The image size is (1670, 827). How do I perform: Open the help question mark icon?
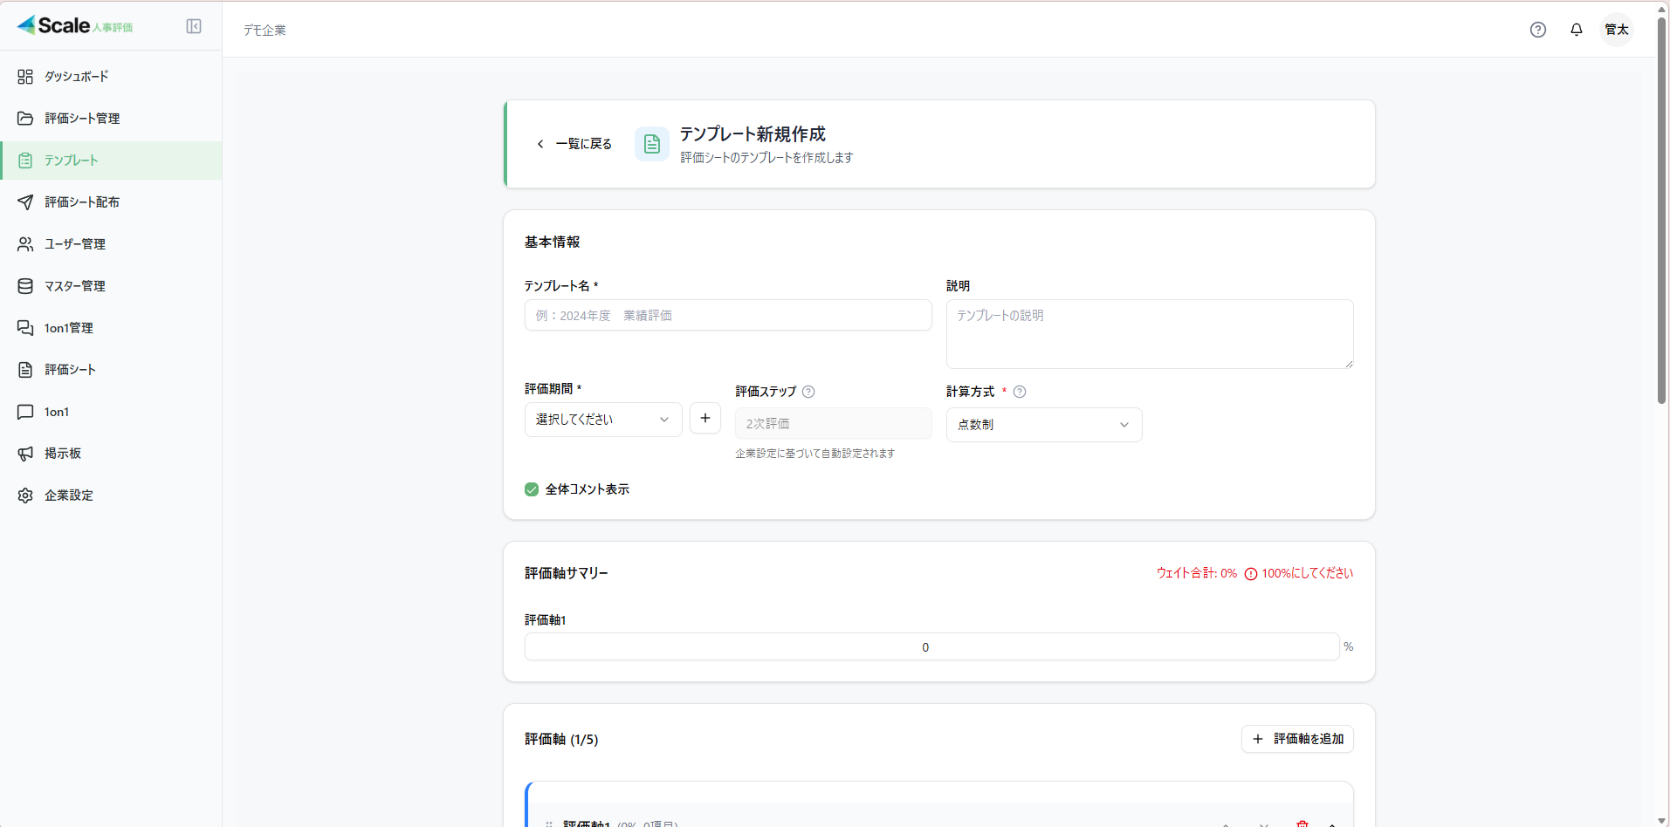(x=1537, y=29)
